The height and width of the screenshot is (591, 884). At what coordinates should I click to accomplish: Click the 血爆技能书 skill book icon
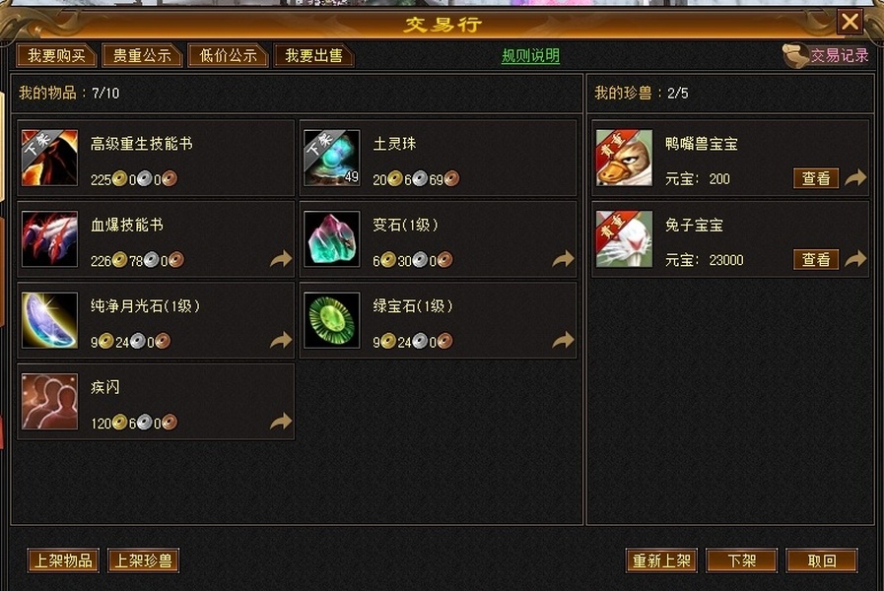click(49, 239)
